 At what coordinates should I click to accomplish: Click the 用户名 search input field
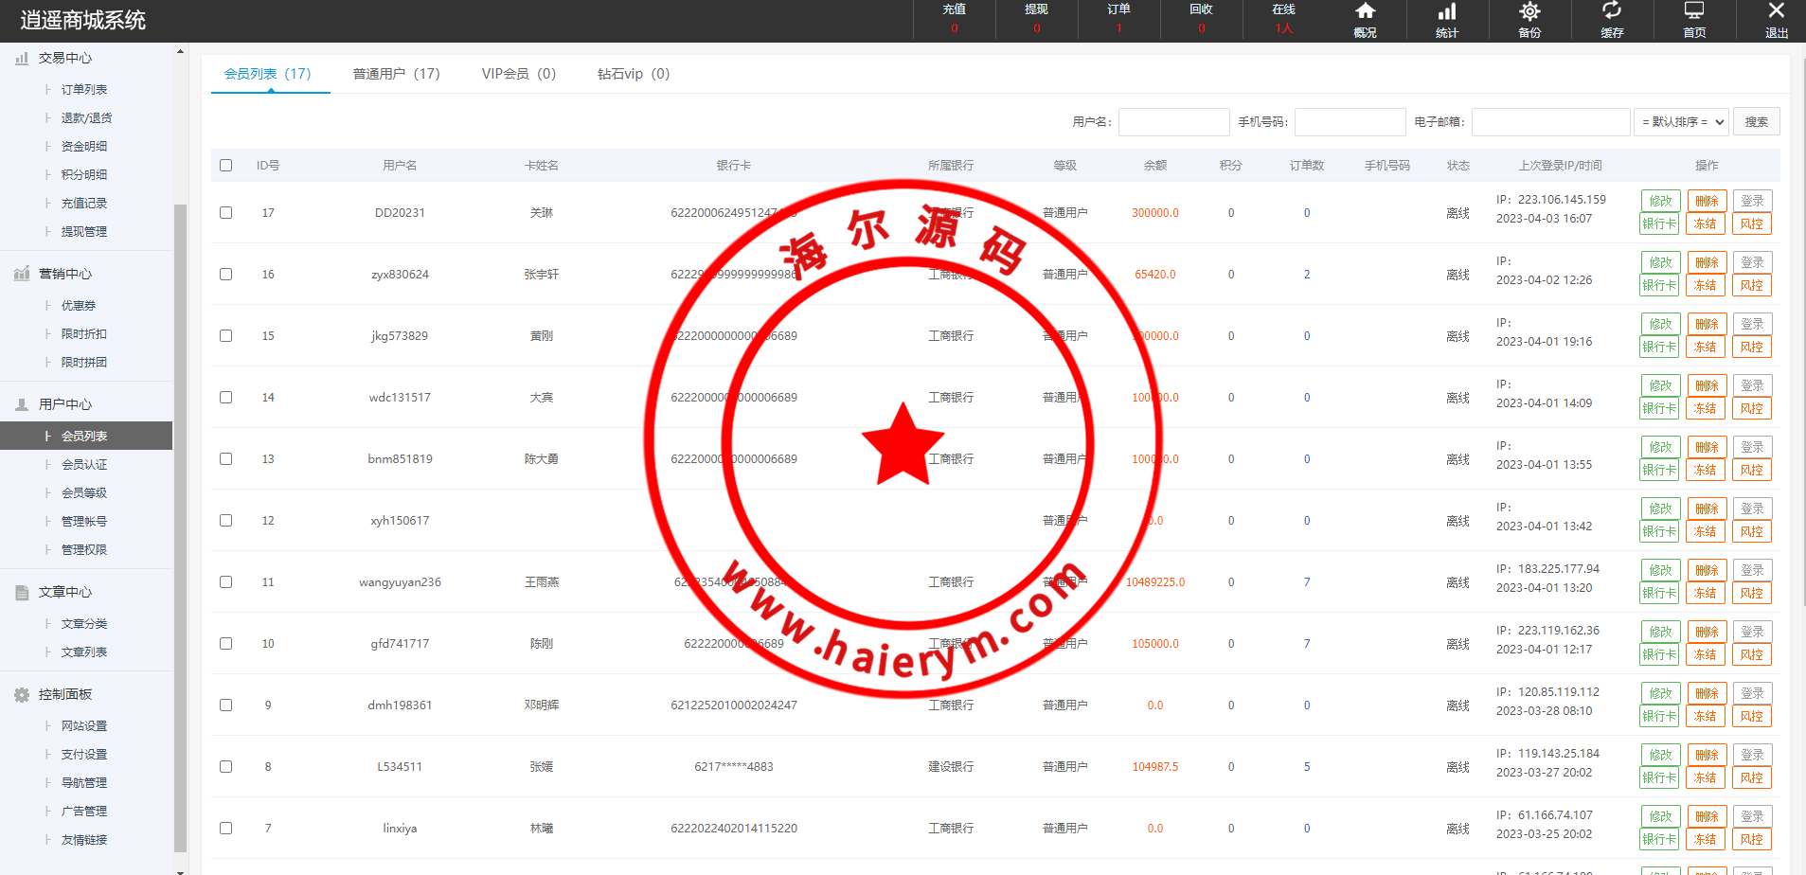point(1173,122)
